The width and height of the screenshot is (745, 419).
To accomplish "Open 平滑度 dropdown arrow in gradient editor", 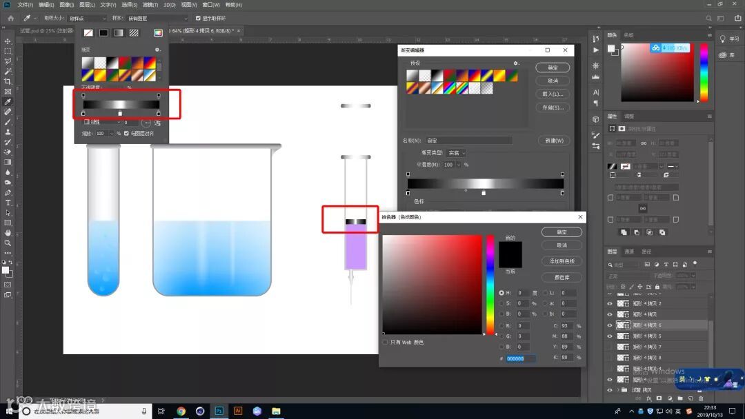I will (x=459, y=165).
